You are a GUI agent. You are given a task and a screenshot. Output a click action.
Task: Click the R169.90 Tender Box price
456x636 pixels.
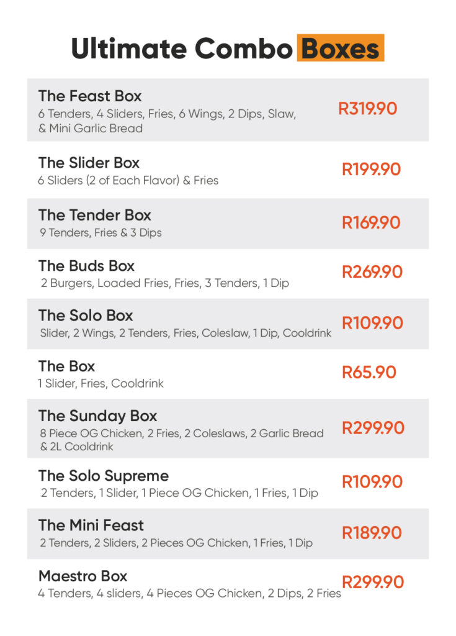coord(371,222)
